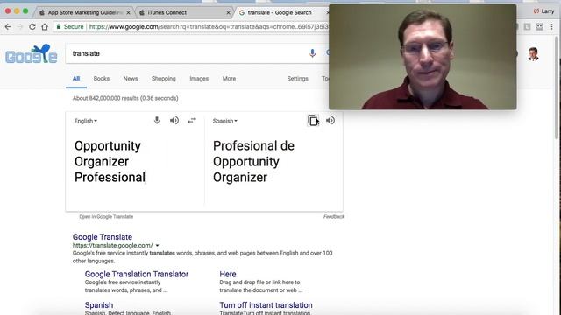
Task: Select the translate - Google Search tab
Action: coord(280,12)
